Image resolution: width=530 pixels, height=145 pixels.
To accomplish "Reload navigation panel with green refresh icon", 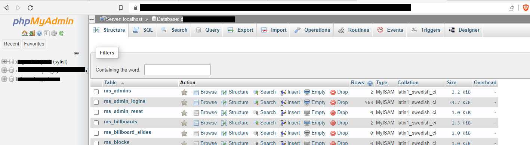I will click(61, 33).
